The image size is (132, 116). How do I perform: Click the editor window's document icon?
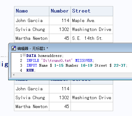click(14, 48)
